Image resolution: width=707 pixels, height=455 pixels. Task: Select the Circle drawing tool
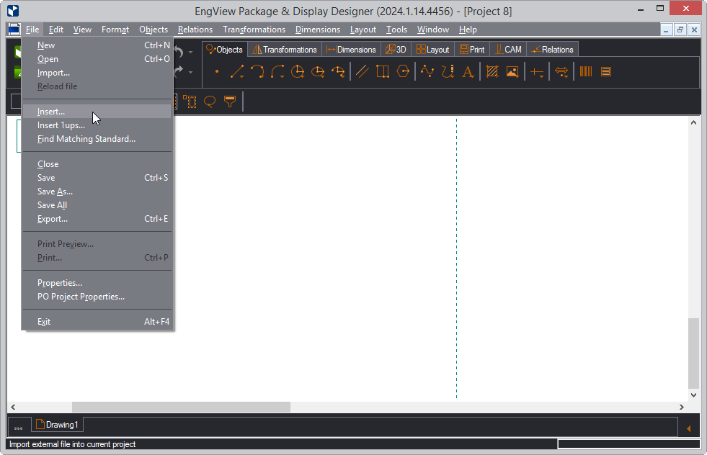[298, 71]
